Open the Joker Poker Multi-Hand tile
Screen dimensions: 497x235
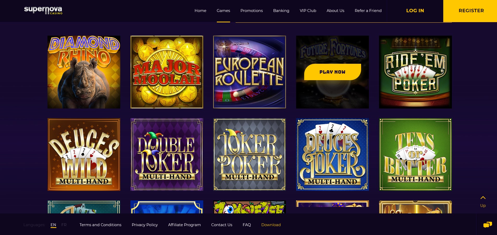[x=249, y=155]
